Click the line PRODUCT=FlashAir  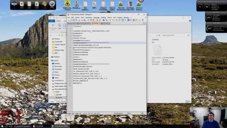[82, 50]
